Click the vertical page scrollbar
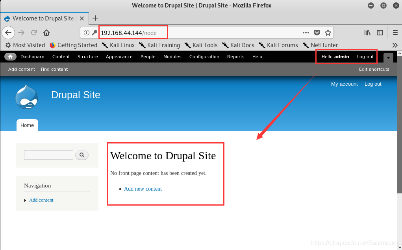 click(x=400, y=125)
